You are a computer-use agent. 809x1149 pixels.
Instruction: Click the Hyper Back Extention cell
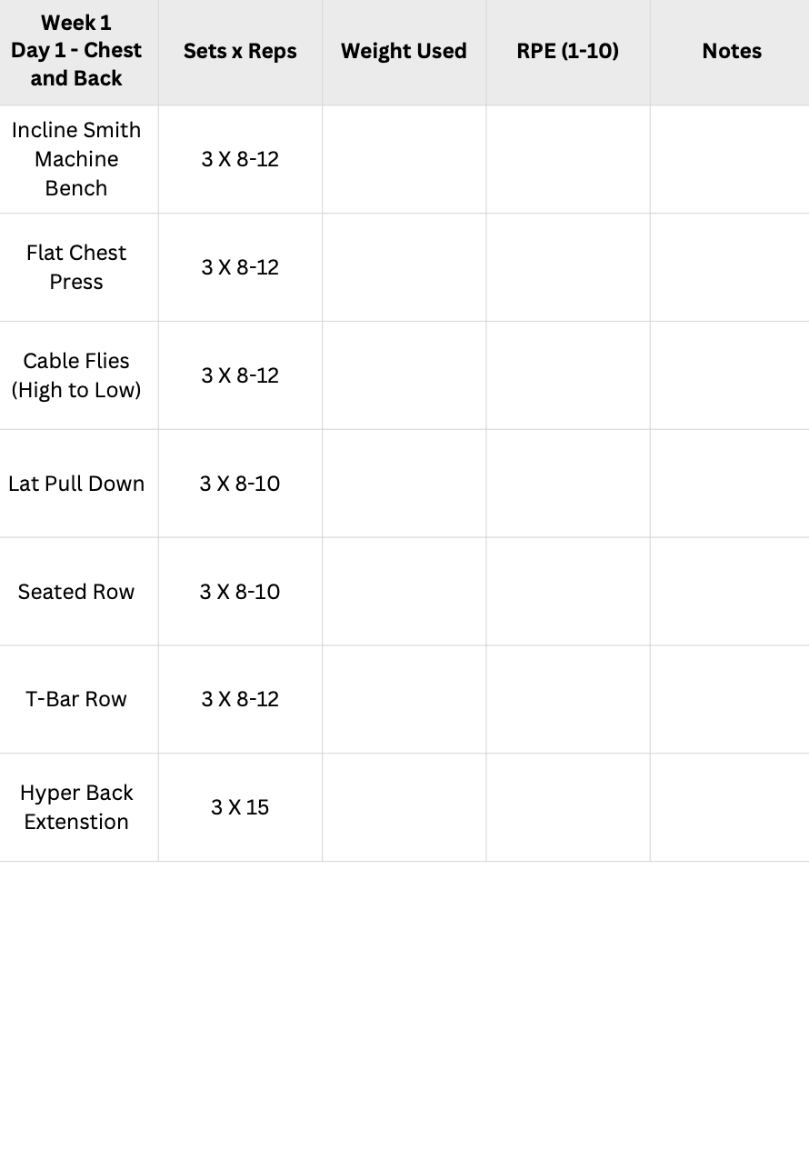[76, 807]
